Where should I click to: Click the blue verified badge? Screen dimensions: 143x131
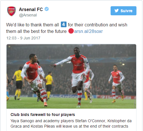pos(47,9)
